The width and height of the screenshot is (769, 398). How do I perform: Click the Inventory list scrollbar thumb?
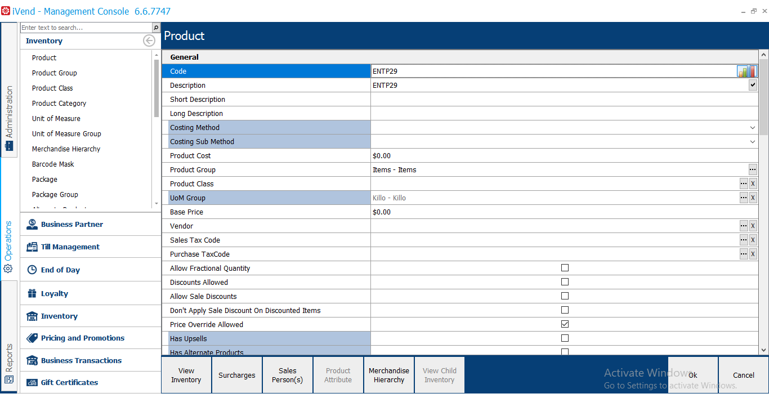pos(156,88)
